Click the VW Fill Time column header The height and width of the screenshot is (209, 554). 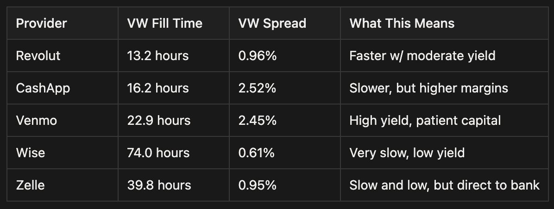164,23
